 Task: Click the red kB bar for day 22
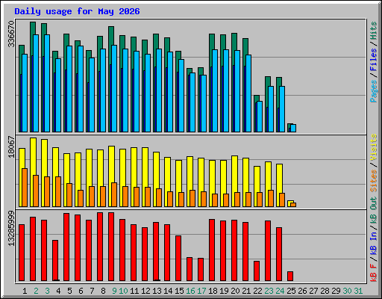pos(257,271)
